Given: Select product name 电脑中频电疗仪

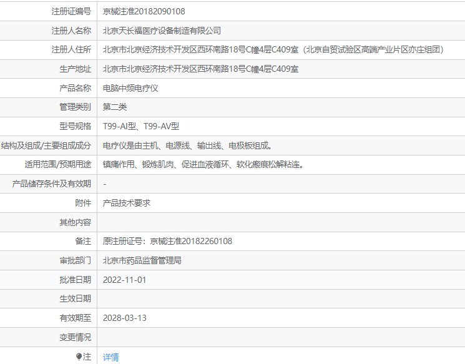Looking at the screenshot, I should pos(130,88).
